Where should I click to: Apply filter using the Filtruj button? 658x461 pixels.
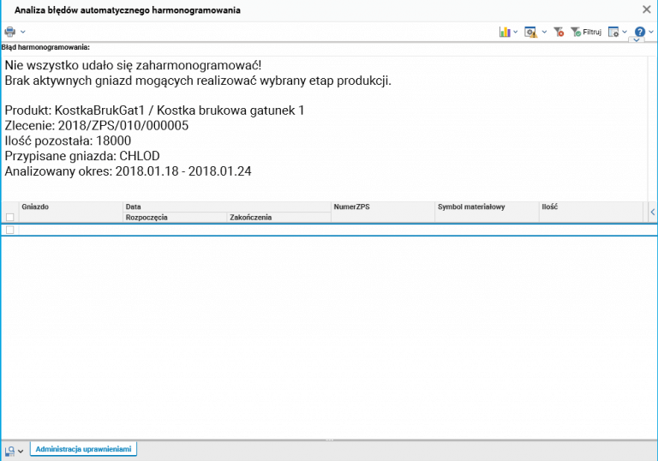point(586,32)
